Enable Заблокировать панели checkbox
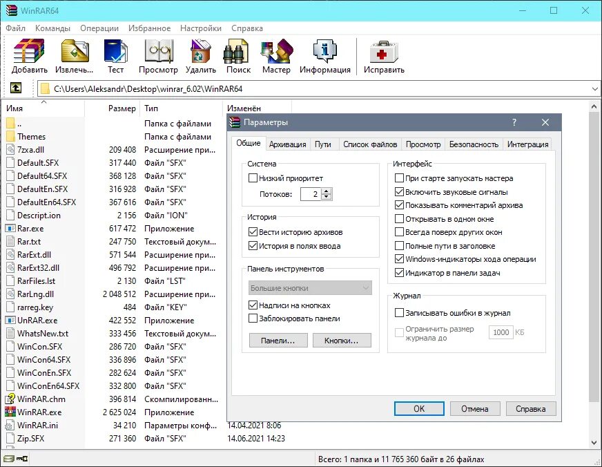This screenshot has width=602, height=467. pos(253,318)
